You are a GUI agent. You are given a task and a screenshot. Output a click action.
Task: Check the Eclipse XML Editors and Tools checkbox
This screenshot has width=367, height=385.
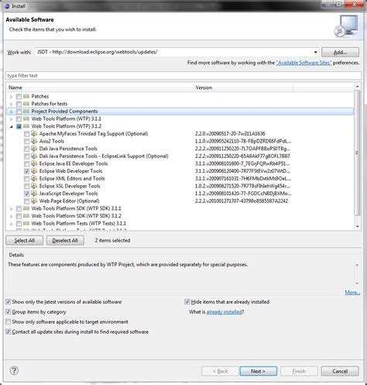coord(26,179)
